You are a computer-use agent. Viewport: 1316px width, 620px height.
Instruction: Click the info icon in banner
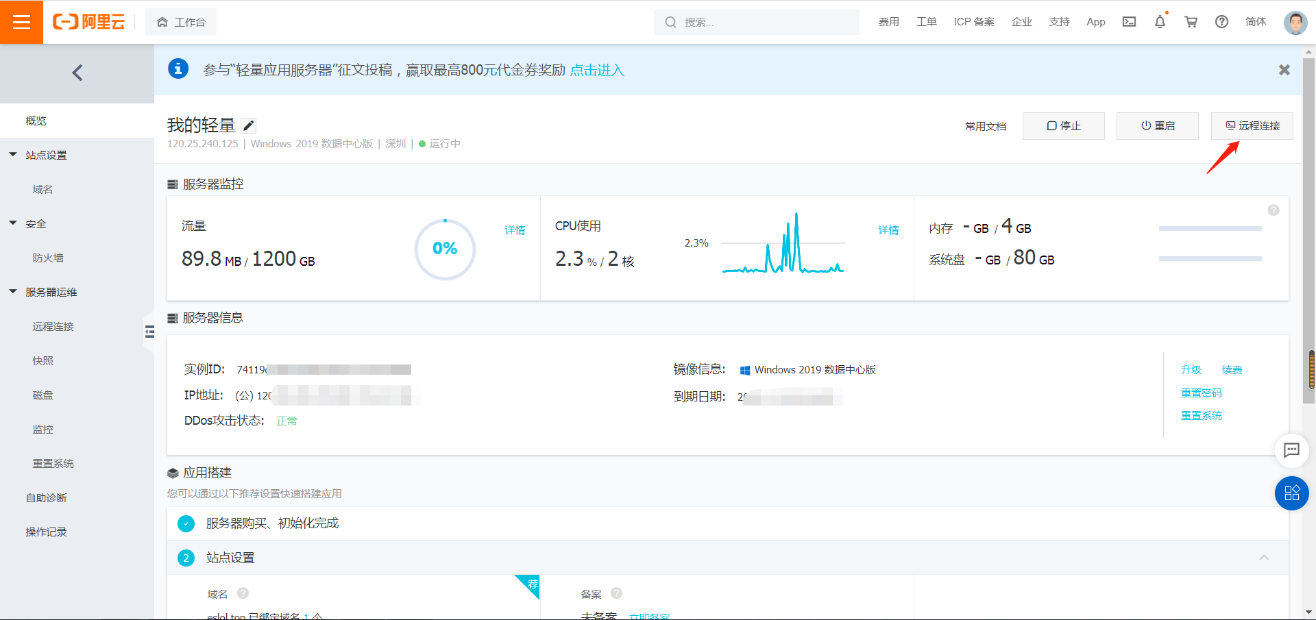[x=178, y=69]
